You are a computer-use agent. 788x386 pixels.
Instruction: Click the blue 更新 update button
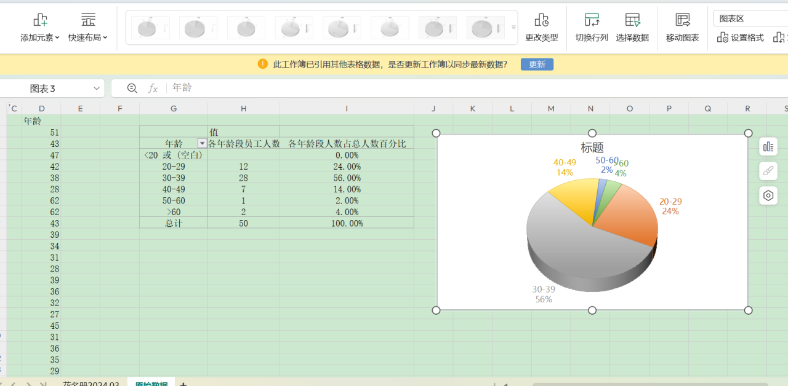point(537,64)
